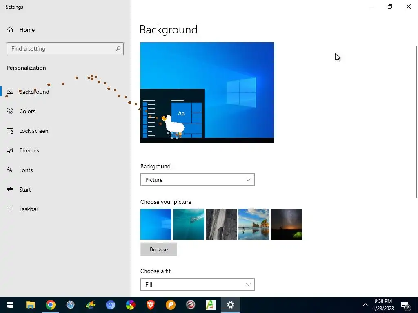Open the Safari compass icon in taskbar

70,305
